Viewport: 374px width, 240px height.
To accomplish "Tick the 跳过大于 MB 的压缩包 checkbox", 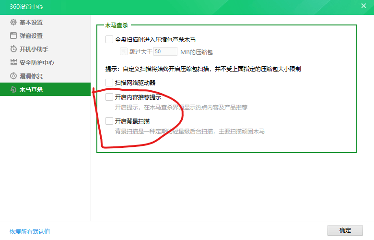I will tap(124, 51).
